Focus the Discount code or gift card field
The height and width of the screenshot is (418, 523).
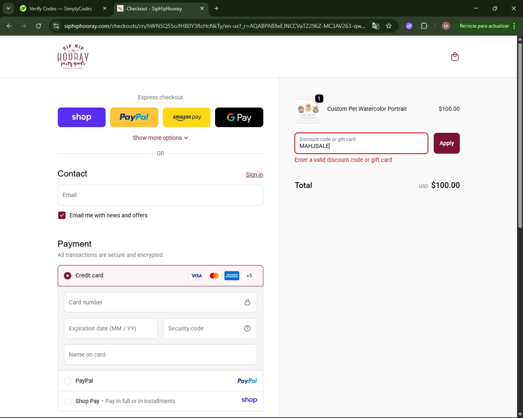coord(361,143)
